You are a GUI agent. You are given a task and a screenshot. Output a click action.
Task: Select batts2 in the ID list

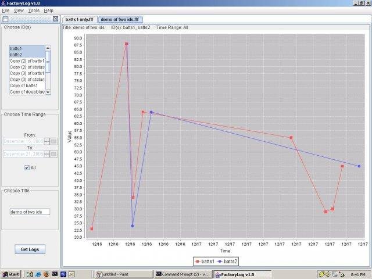(27, 55)
